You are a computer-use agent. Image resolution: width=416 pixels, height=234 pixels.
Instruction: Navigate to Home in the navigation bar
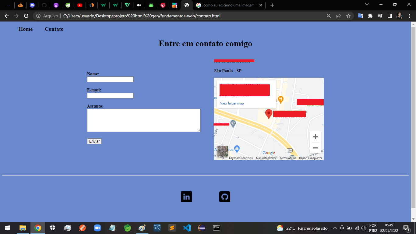pyautogui.click(x=26, y=29)
